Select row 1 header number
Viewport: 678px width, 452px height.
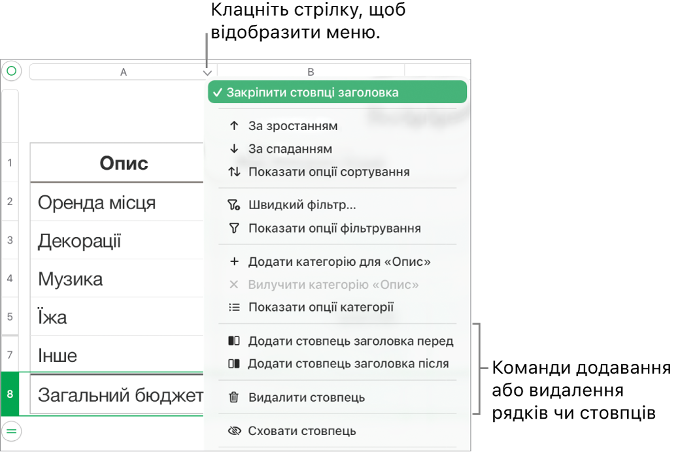click(10, 163)
